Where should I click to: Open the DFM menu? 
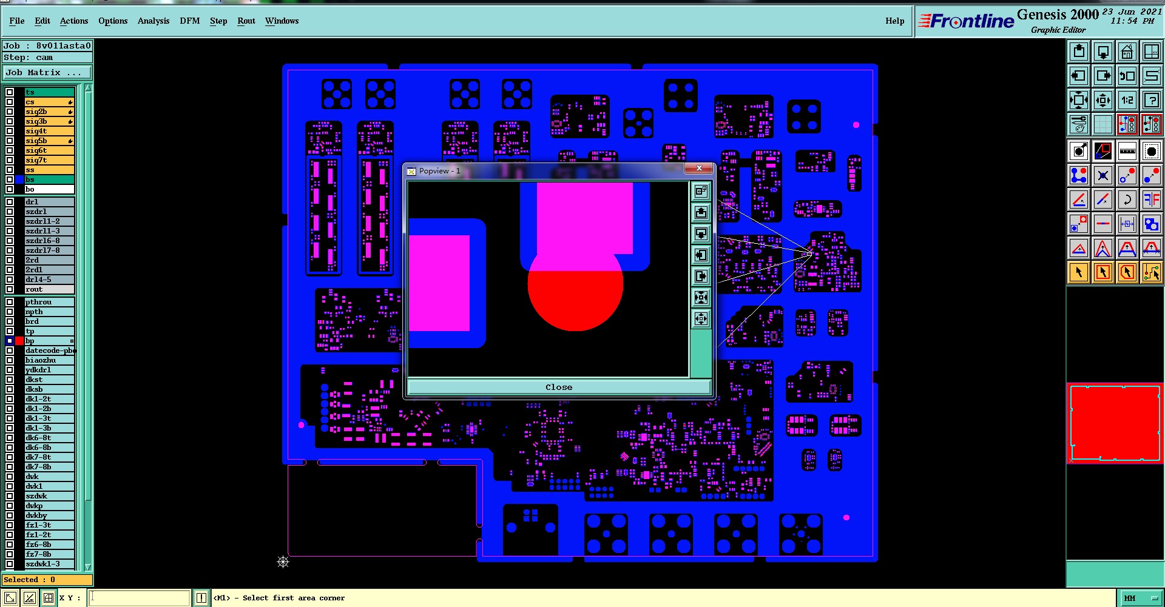coord(190,21)
